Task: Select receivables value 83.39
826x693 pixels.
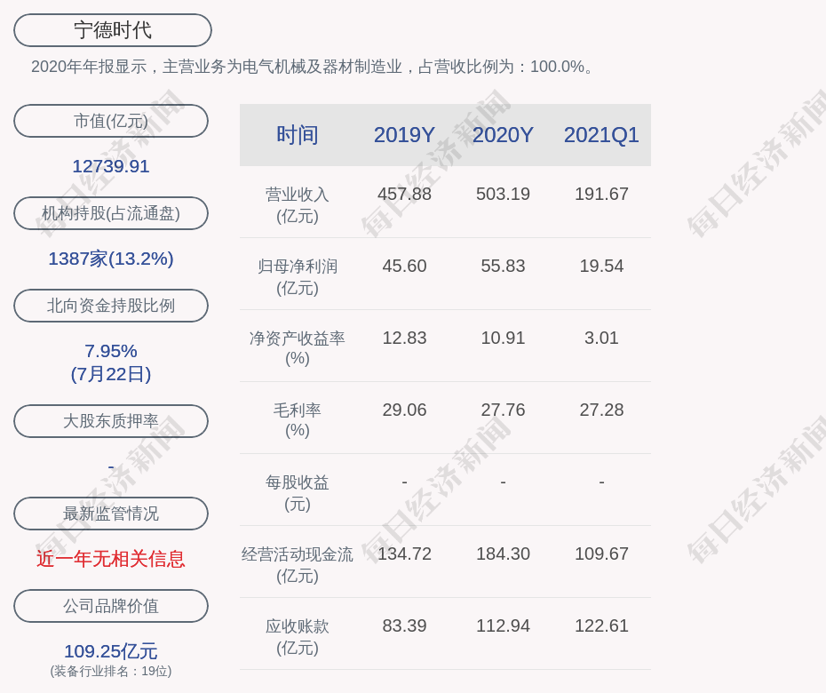Action: 405,626
